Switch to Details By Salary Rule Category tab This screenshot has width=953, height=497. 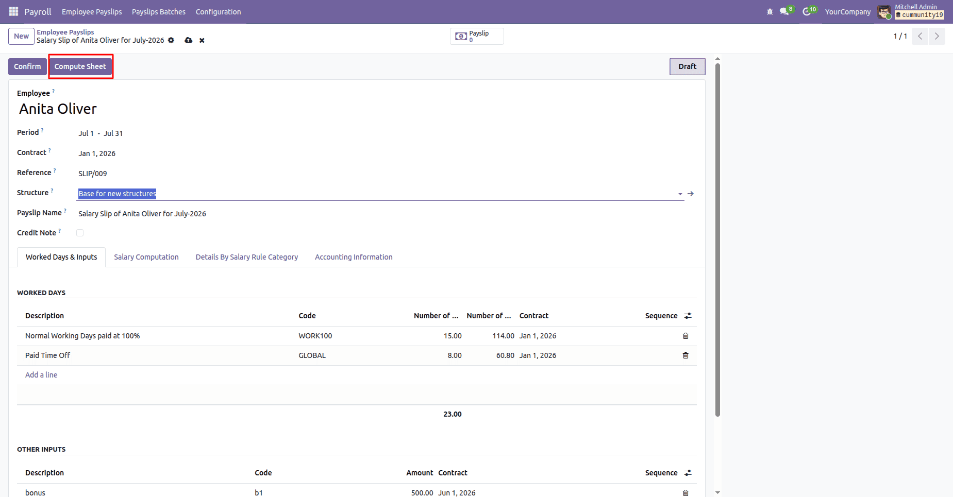coord(247,257)
